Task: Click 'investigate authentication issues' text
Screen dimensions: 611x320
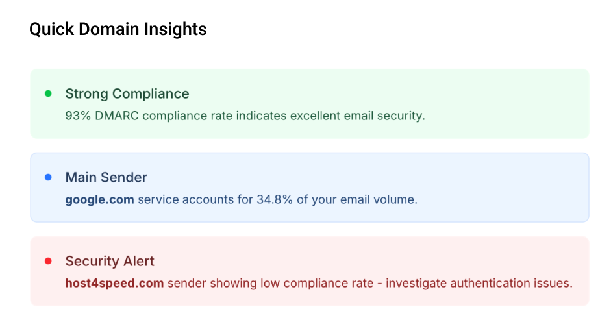Action: pyautogui.click(x=479, y=283)
